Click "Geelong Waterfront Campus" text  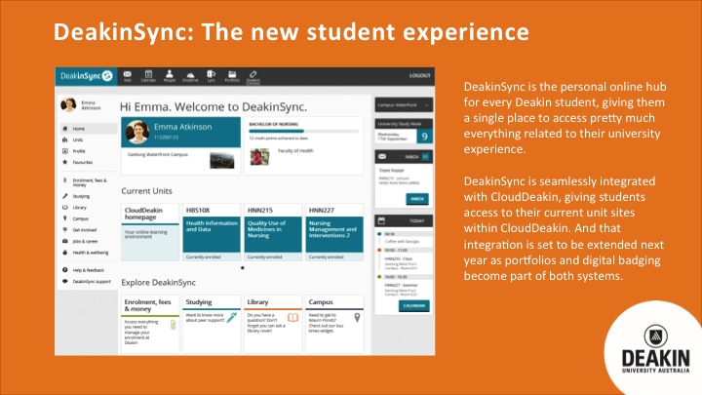tap(158, 154)
